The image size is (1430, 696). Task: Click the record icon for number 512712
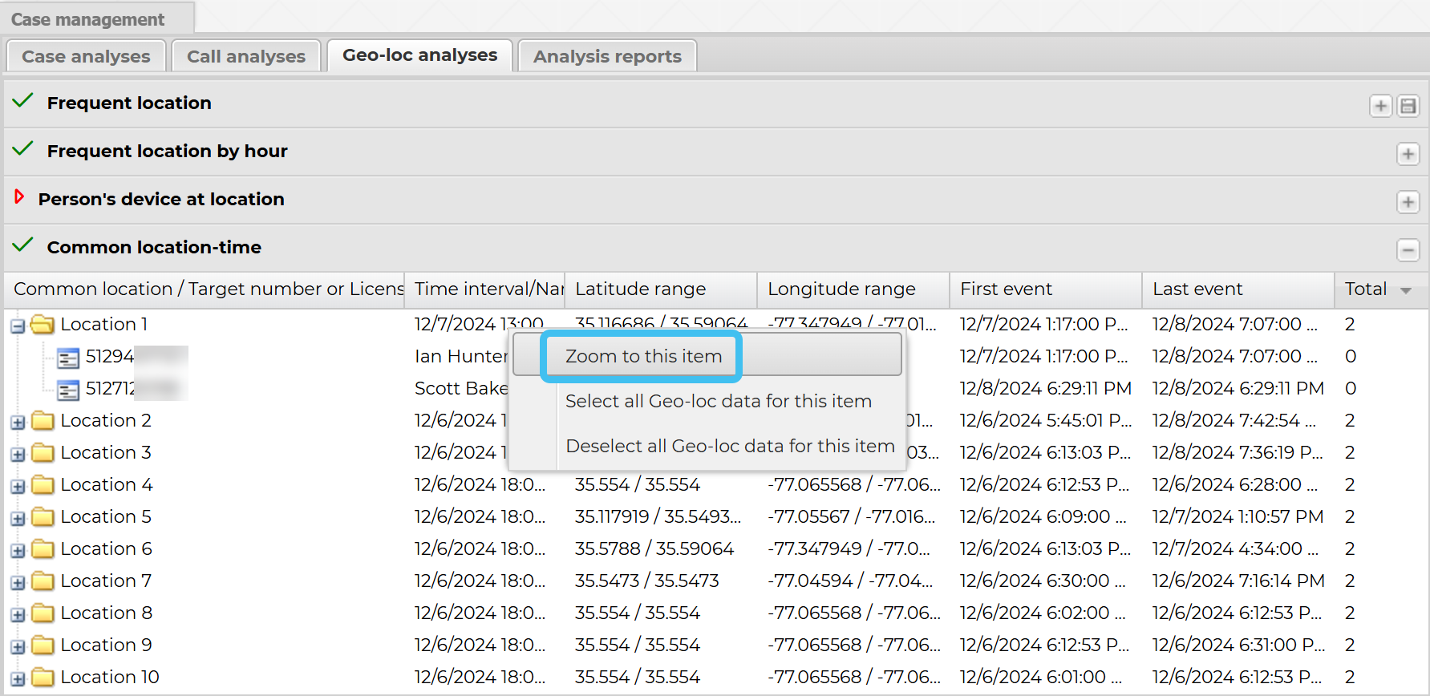point(68,390)
